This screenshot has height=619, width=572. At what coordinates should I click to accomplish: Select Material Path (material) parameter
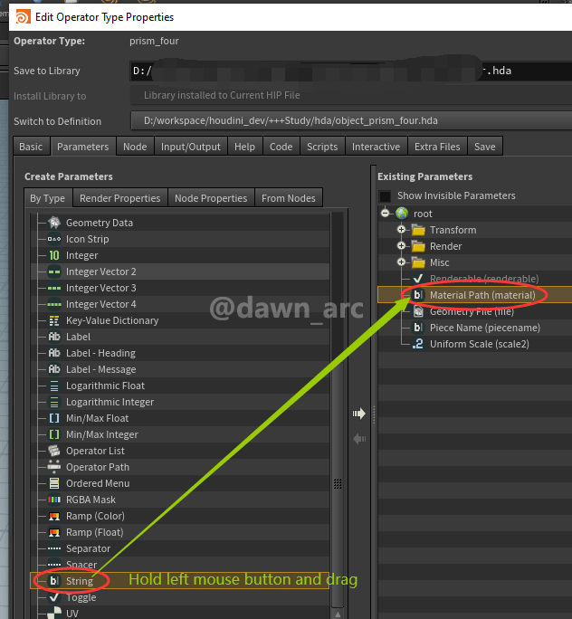coord(481,295)
